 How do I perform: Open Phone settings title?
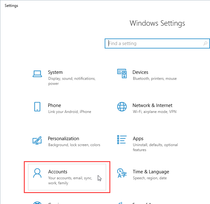54,105
